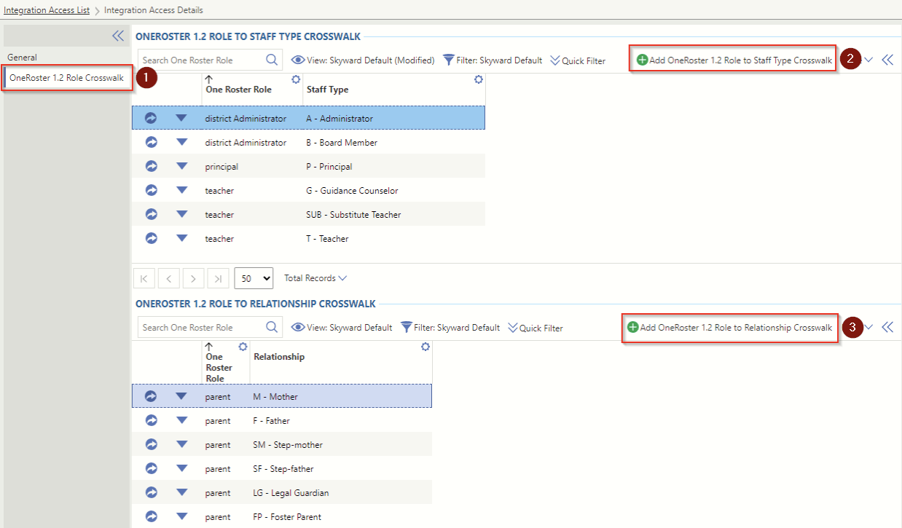This screenshot has height=528, width=902.
Task: Click the search magnifier in Relationship crosswalk
Action: pos(272,327)
